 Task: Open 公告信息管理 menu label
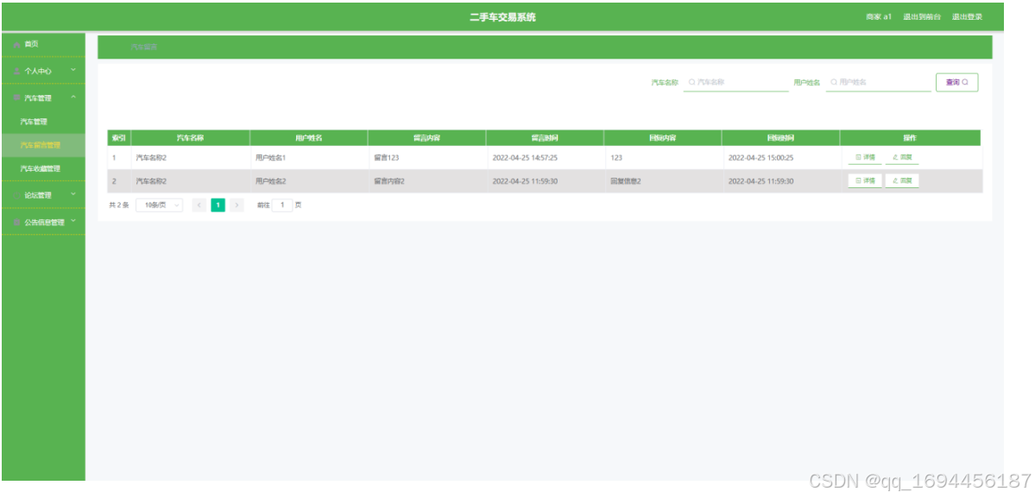click(44, 223)
